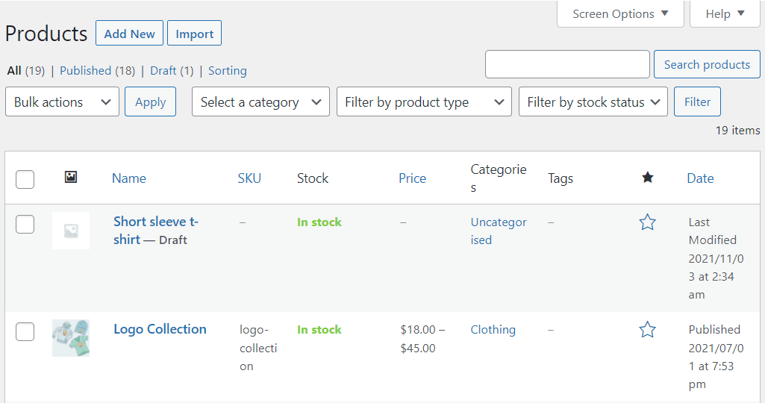This screenshot has height=403, width=765.
Task: Show Published products view
Action: (x=85, y=71)
